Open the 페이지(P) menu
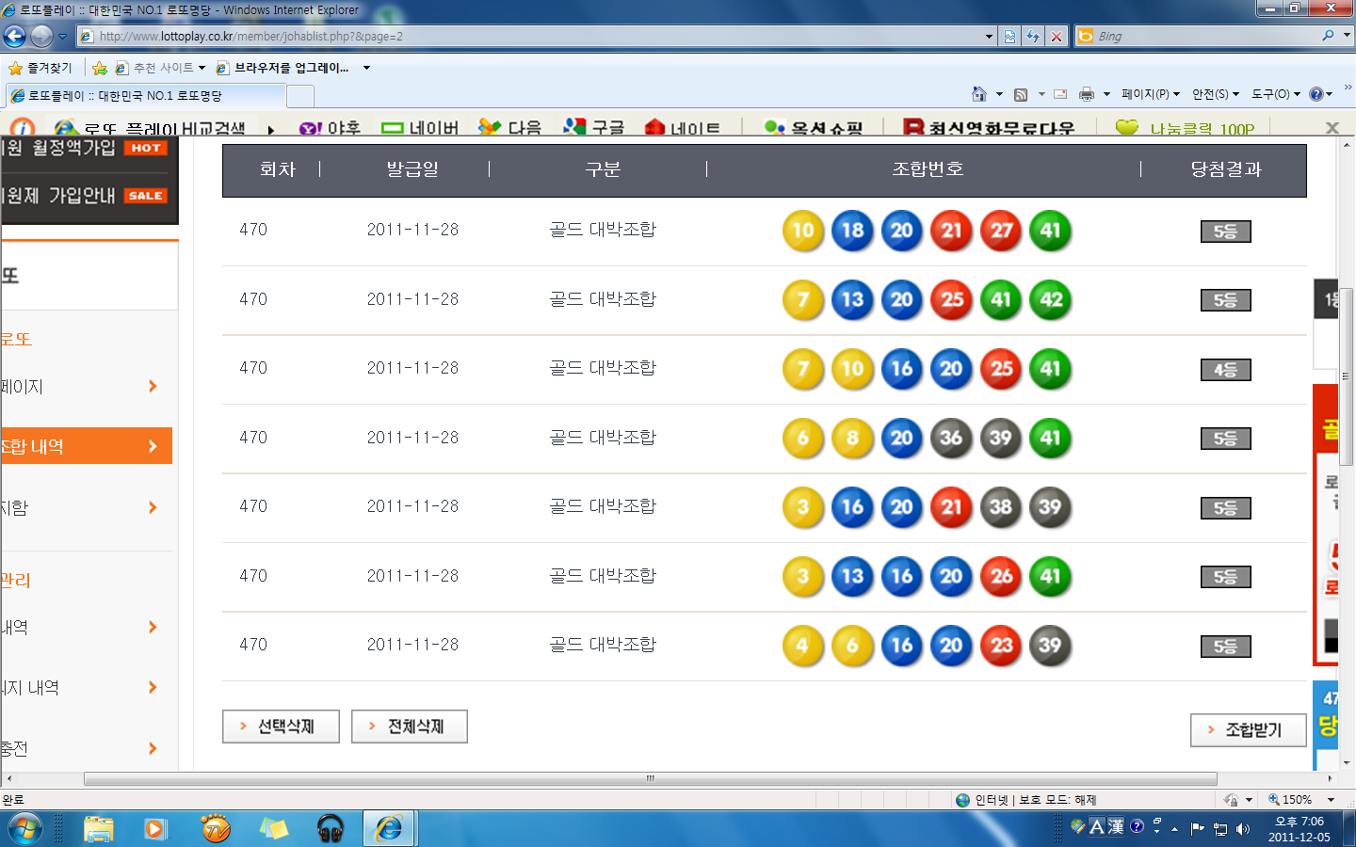 (1150, 94)
